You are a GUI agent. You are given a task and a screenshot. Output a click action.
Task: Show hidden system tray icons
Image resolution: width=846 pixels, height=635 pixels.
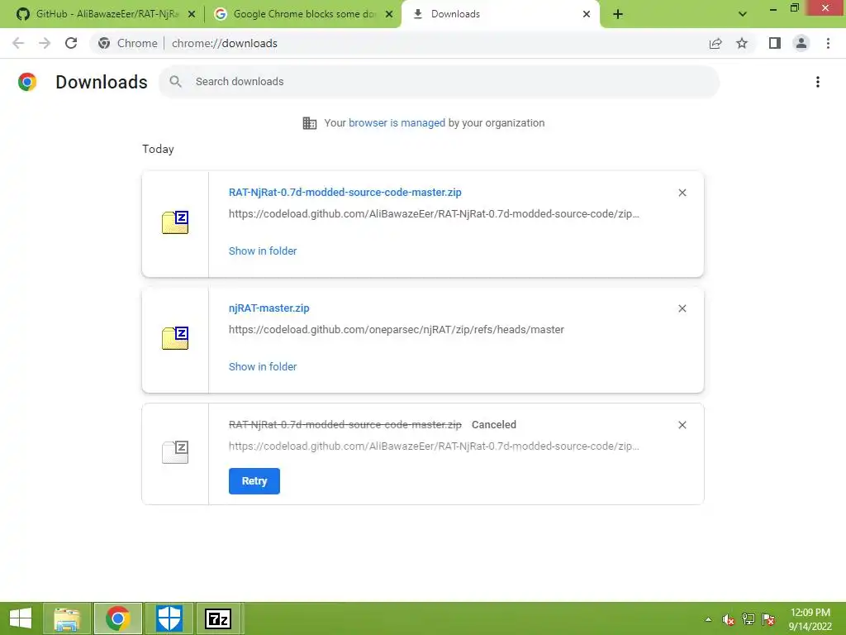pos(708,619)
